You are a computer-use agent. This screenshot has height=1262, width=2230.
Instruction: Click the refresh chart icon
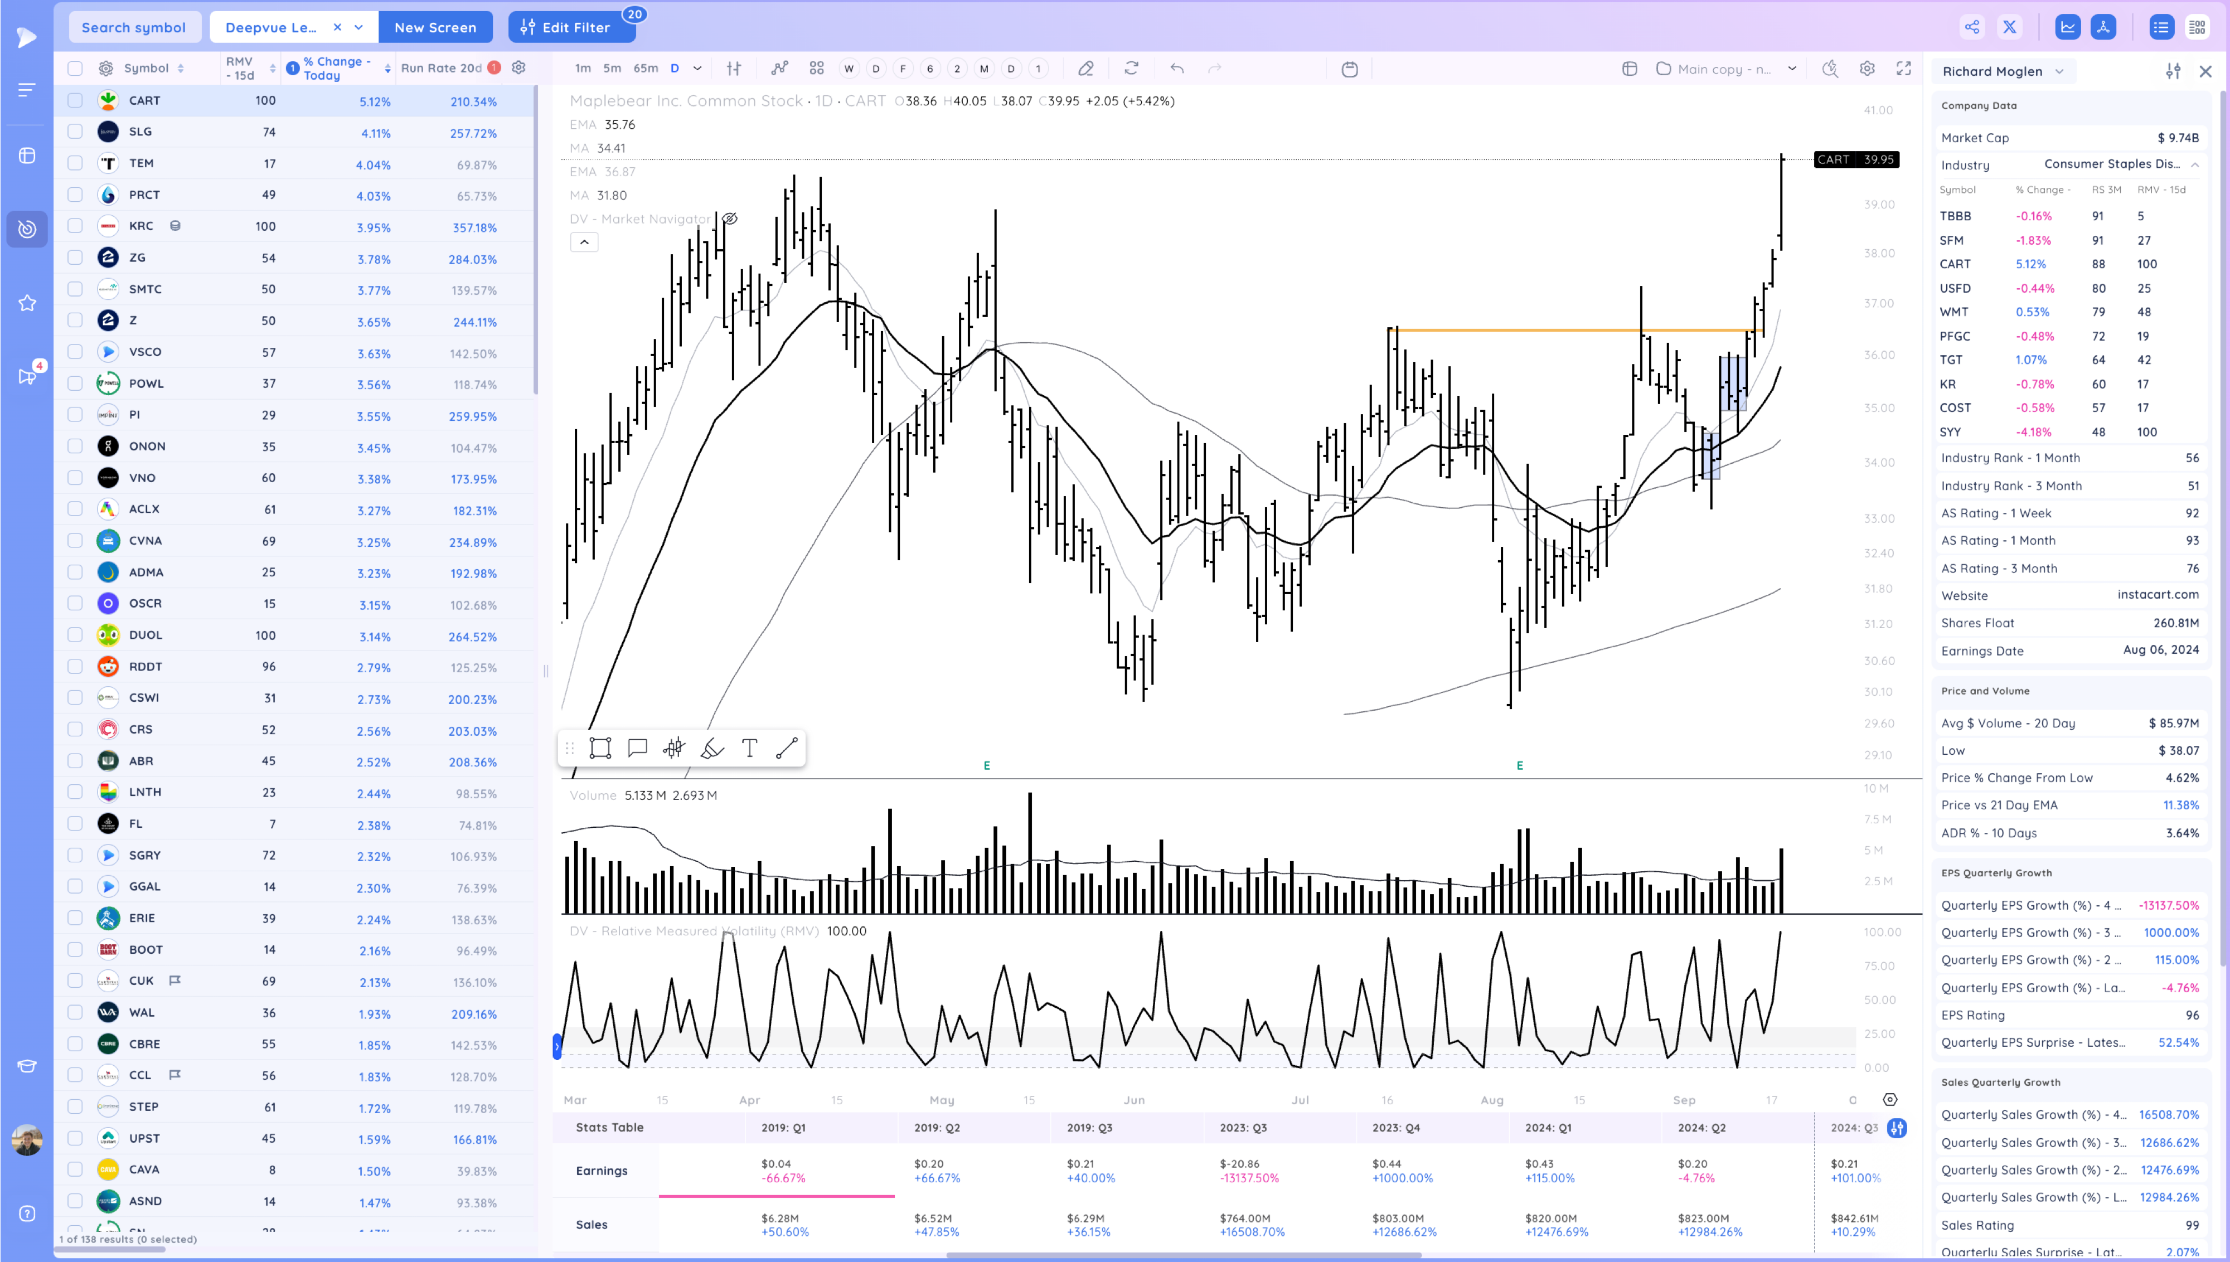pos(1131,69)
